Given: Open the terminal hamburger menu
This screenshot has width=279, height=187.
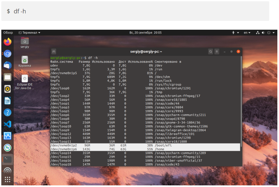Looking at the screenshot, I should pyautogui.click(x=217, y=52).
